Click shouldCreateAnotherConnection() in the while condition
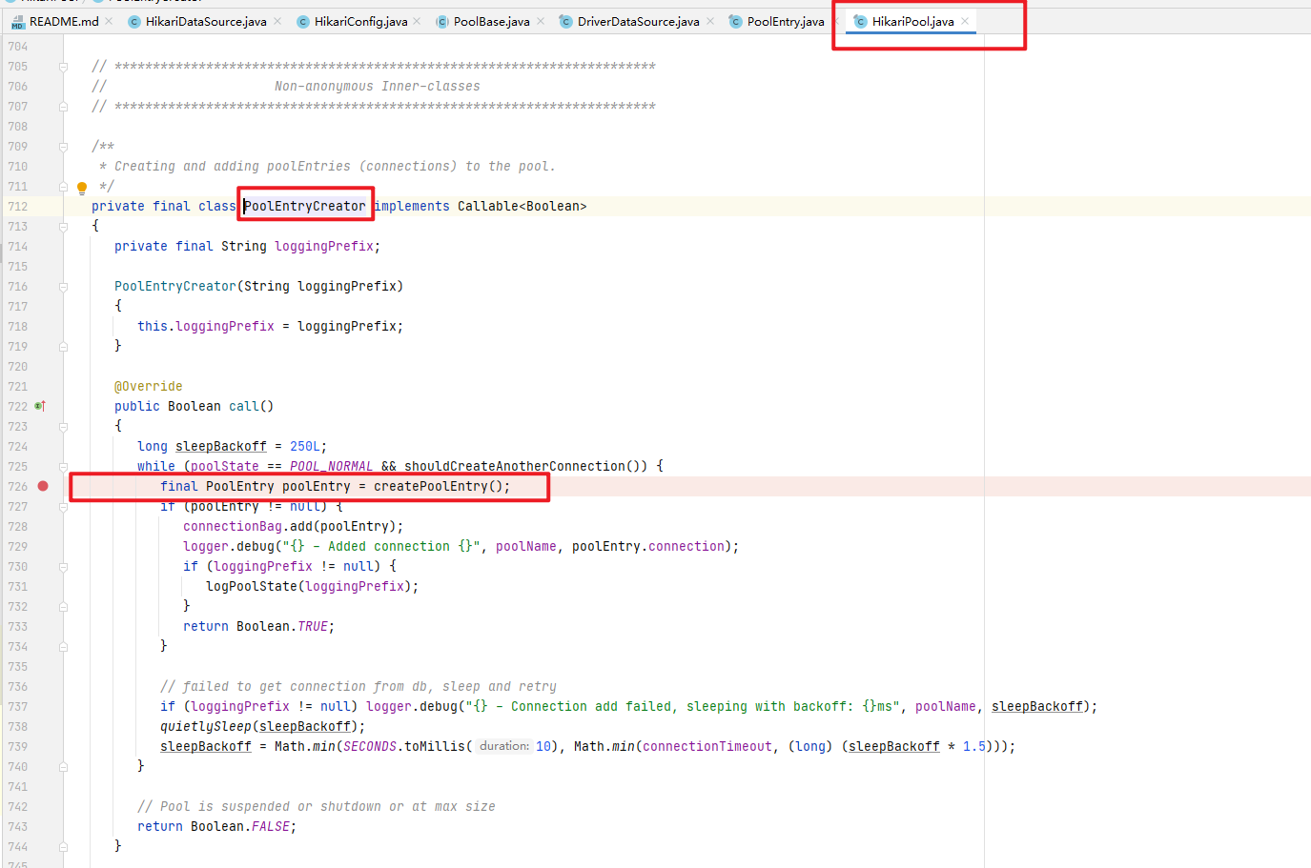This screenshot has height=868, width=1311. [522, 466]
